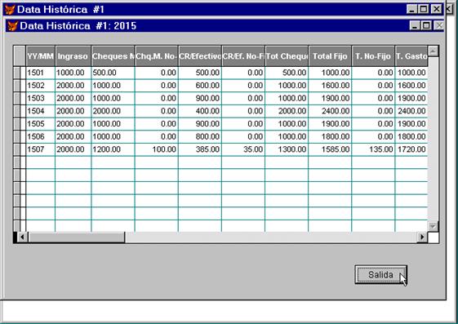The image size is (458, 324).
Task: Select the Tot Cheque column header
Action: pos(287,56)
